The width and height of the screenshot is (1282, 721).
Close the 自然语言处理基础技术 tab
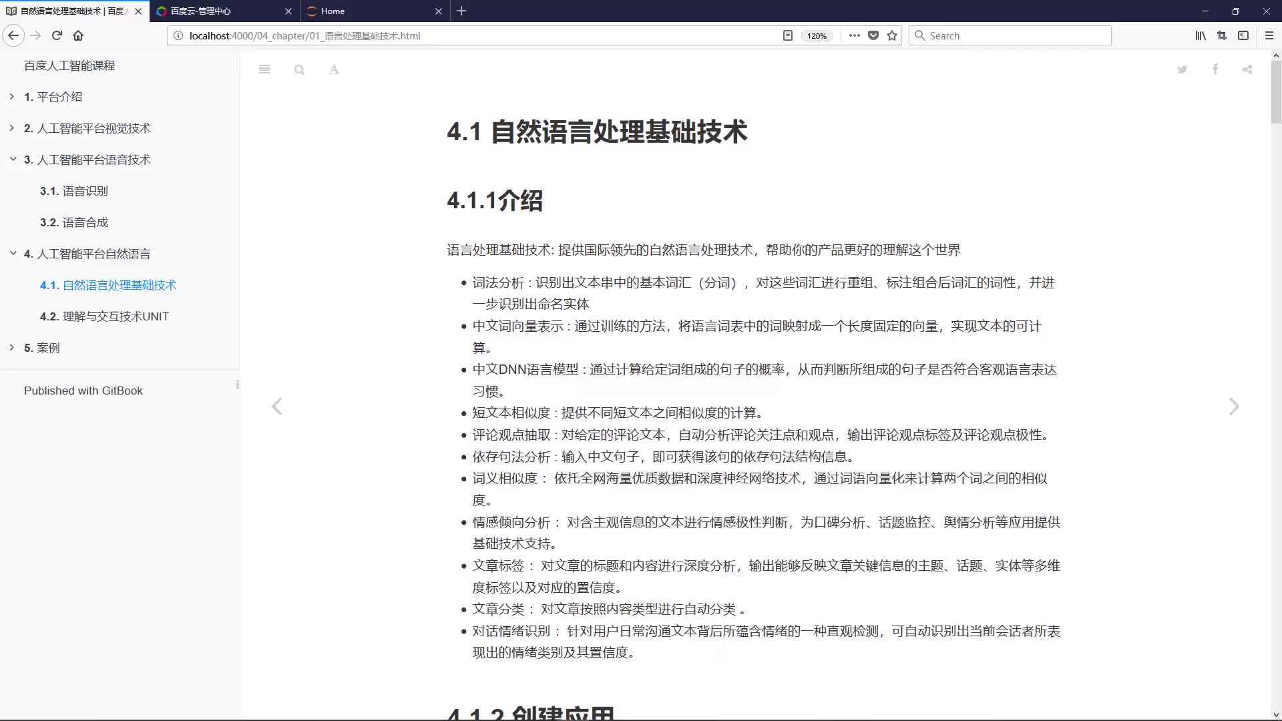(x=138, y=11)
